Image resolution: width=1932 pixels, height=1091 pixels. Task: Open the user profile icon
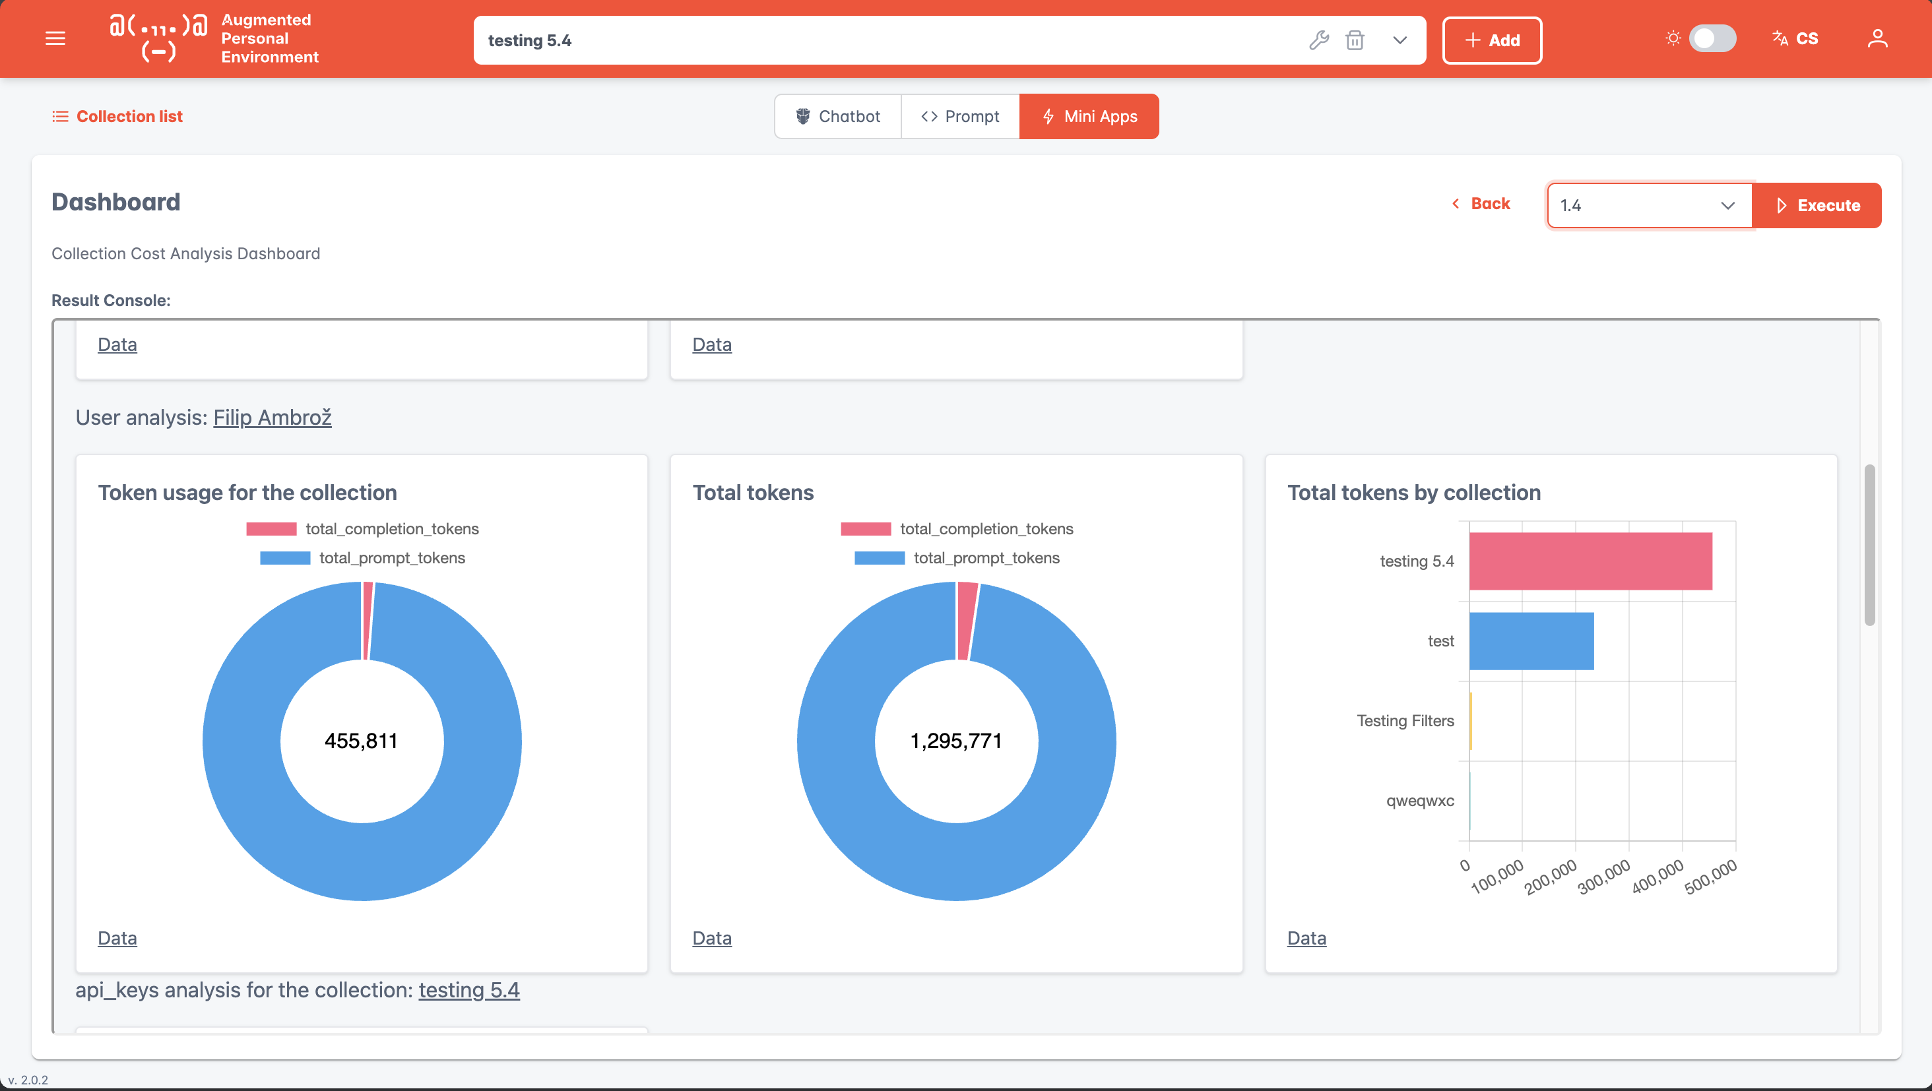click(1877, 38)
